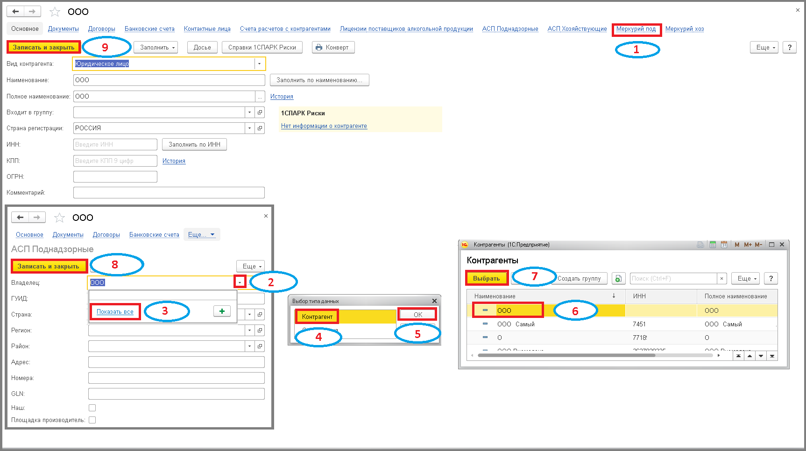The height and width of the screenshot is (451, 806).
Task: Click the ИНН input field
Action: [115, 144]
